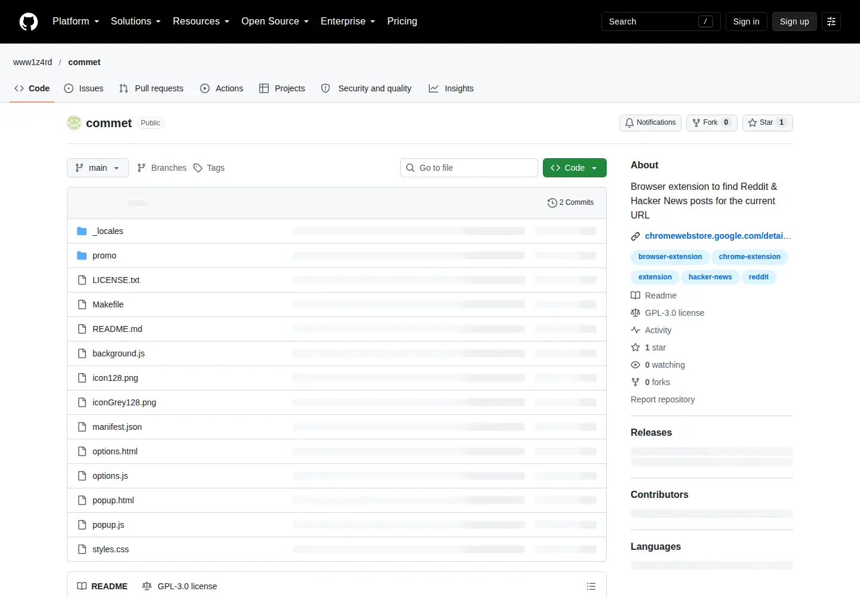
Task: Switch to the Issues tab
Action: tap(84, 88)
